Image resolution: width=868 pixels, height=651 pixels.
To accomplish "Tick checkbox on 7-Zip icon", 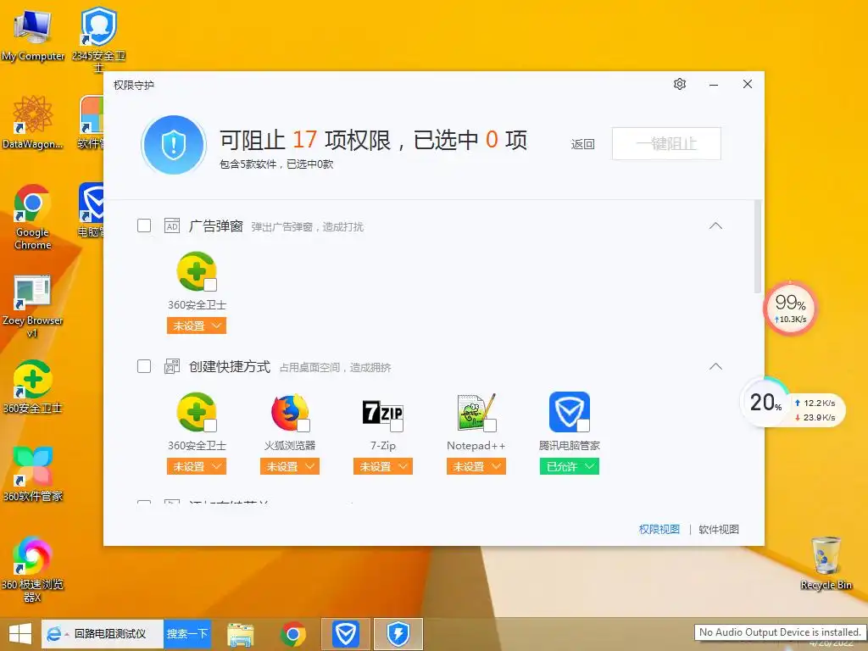I will (x=397, y=426).
